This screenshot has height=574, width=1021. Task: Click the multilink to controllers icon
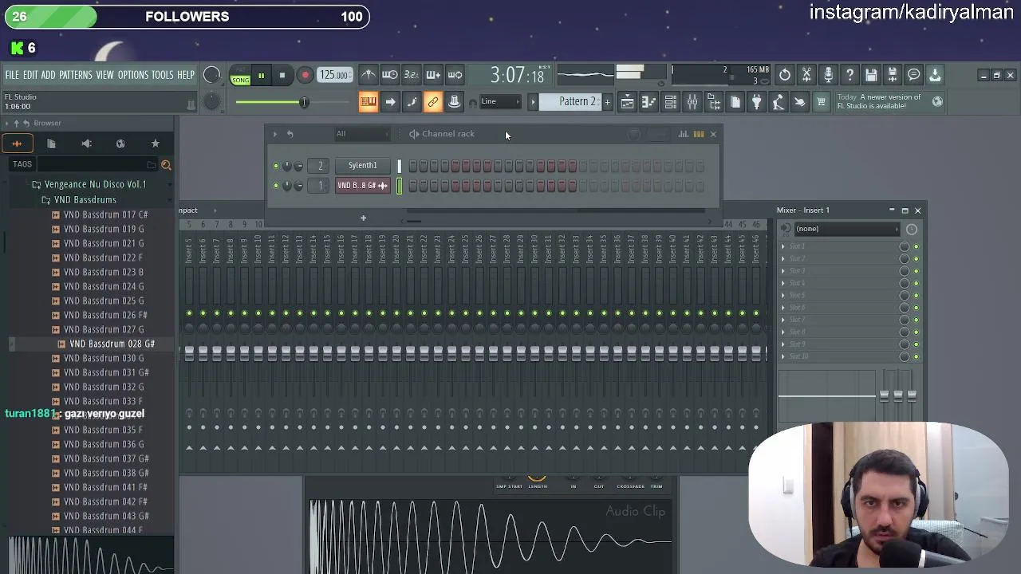(x=433, y=102)
